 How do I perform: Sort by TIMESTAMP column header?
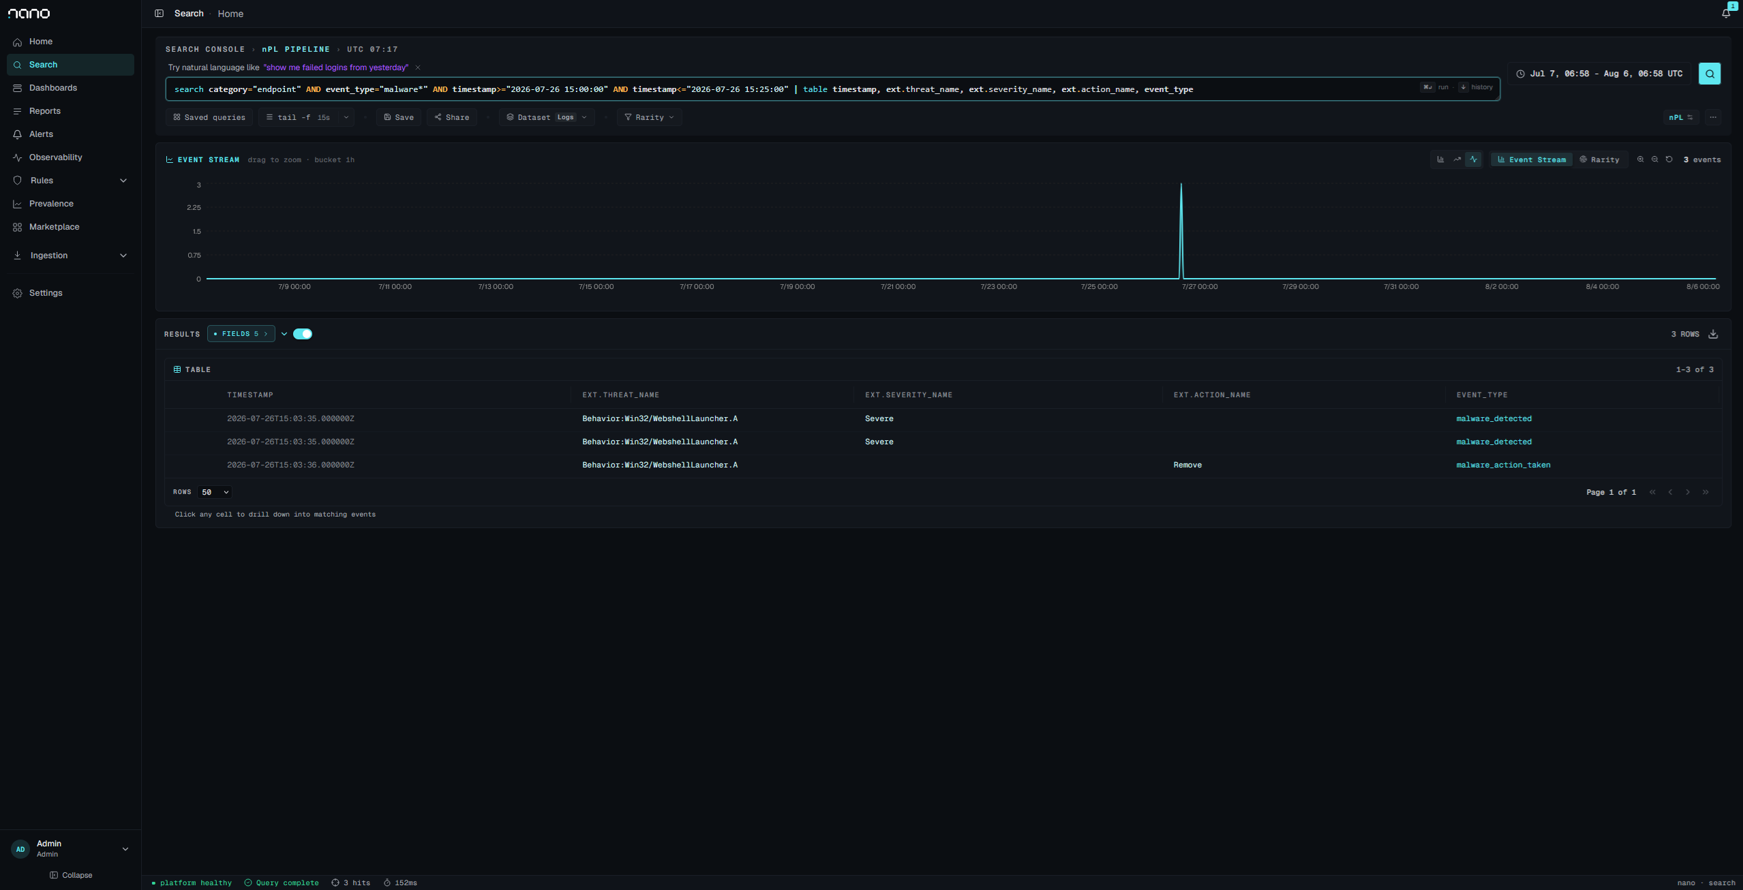click(250, 395)
